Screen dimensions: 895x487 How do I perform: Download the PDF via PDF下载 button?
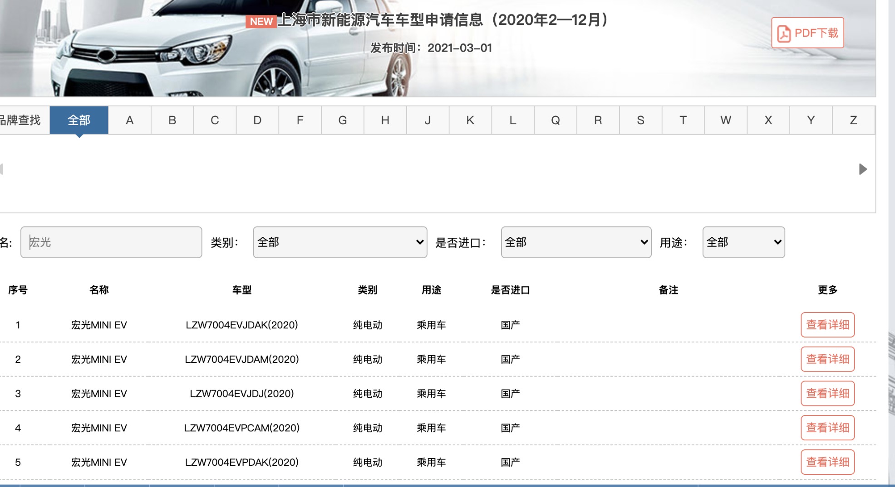click(x=807, y=33)
